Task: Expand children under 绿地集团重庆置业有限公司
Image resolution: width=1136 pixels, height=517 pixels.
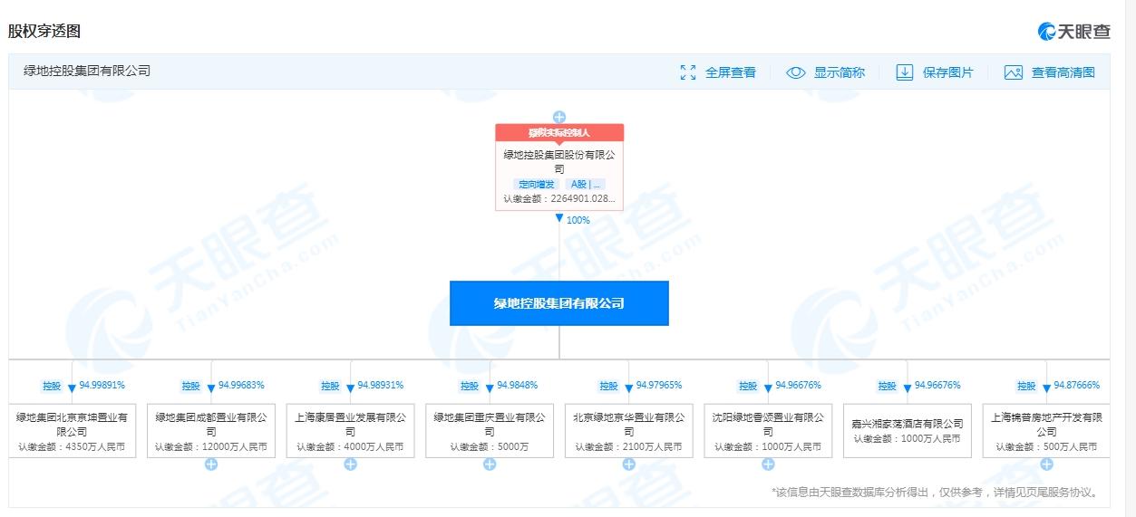Action: [490, 464]
